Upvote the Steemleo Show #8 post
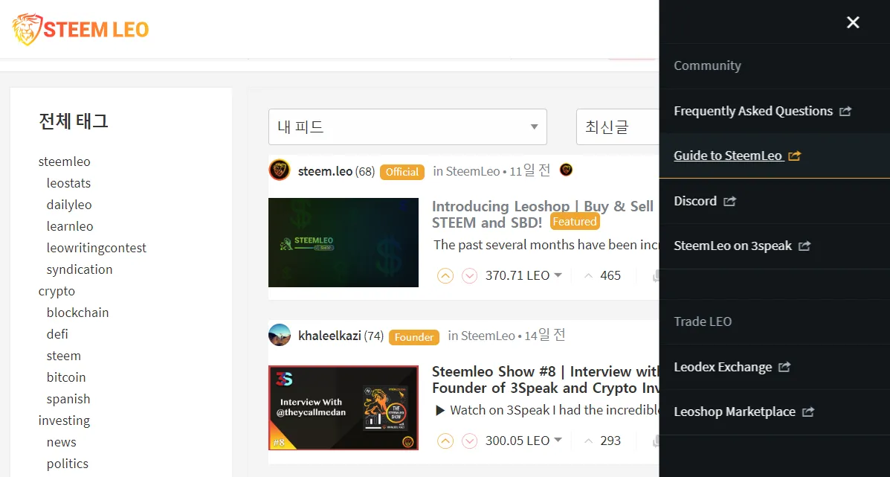This screenshot has width=890, height=477. click(x=445, y=441)
